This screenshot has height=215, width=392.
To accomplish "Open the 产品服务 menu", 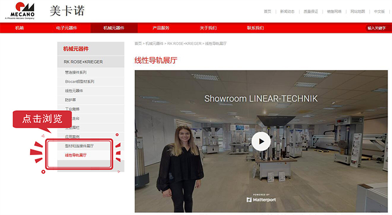I will point(161,28).
